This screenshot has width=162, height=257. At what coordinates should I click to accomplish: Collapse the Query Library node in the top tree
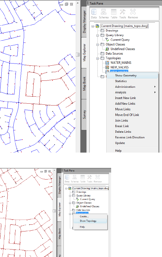click(x=98, y=35)
